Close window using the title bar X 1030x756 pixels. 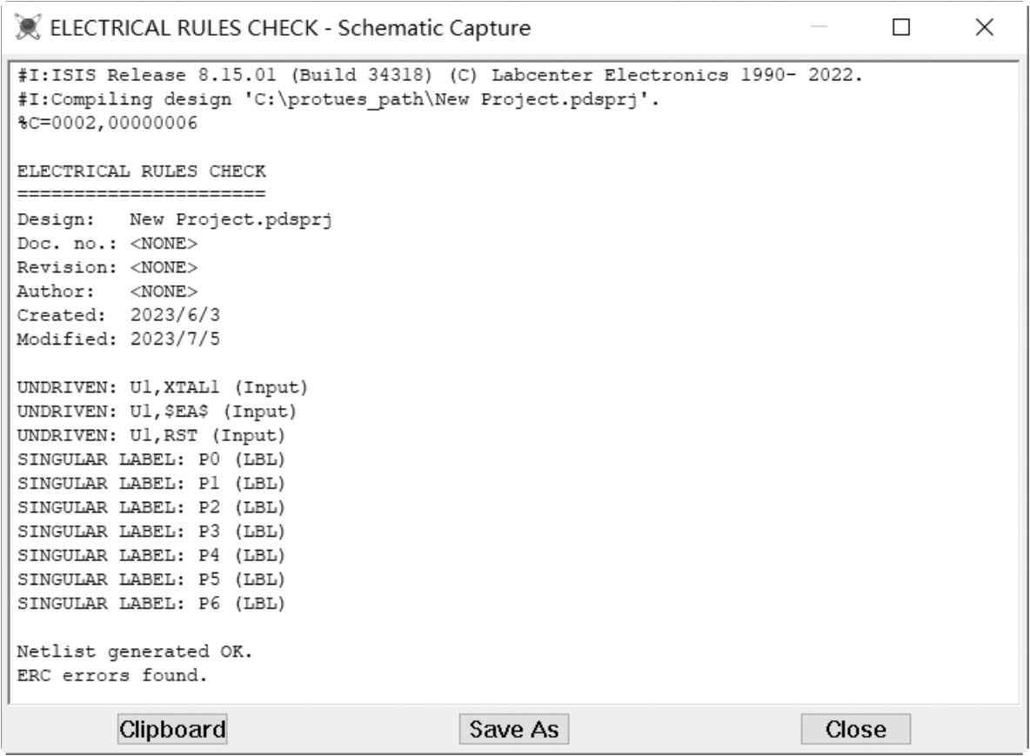point(984,28)
